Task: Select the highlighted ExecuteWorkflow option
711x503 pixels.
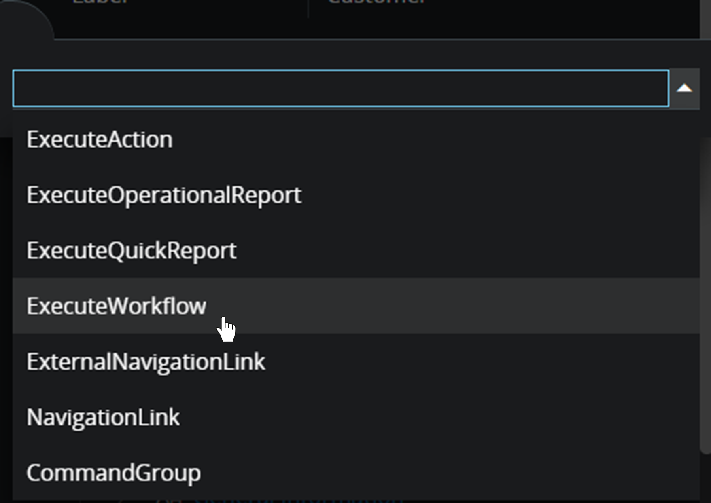Action: coord(117,306)
